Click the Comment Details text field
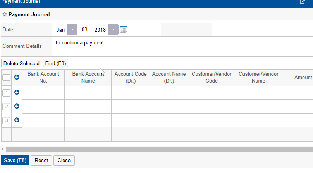Viewport: 313px width, 173px height. [x=182, y=46]
